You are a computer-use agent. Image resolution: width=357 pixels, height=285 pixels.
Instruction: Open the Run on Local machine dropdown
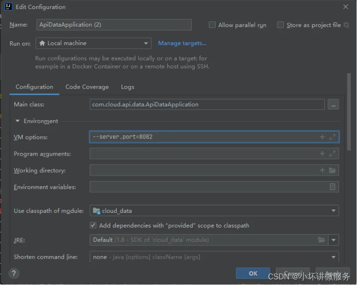click(x=94, y=43)
